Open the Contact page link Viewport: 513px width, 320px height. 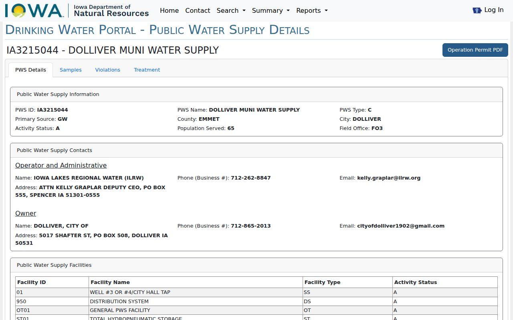(198, 10)
